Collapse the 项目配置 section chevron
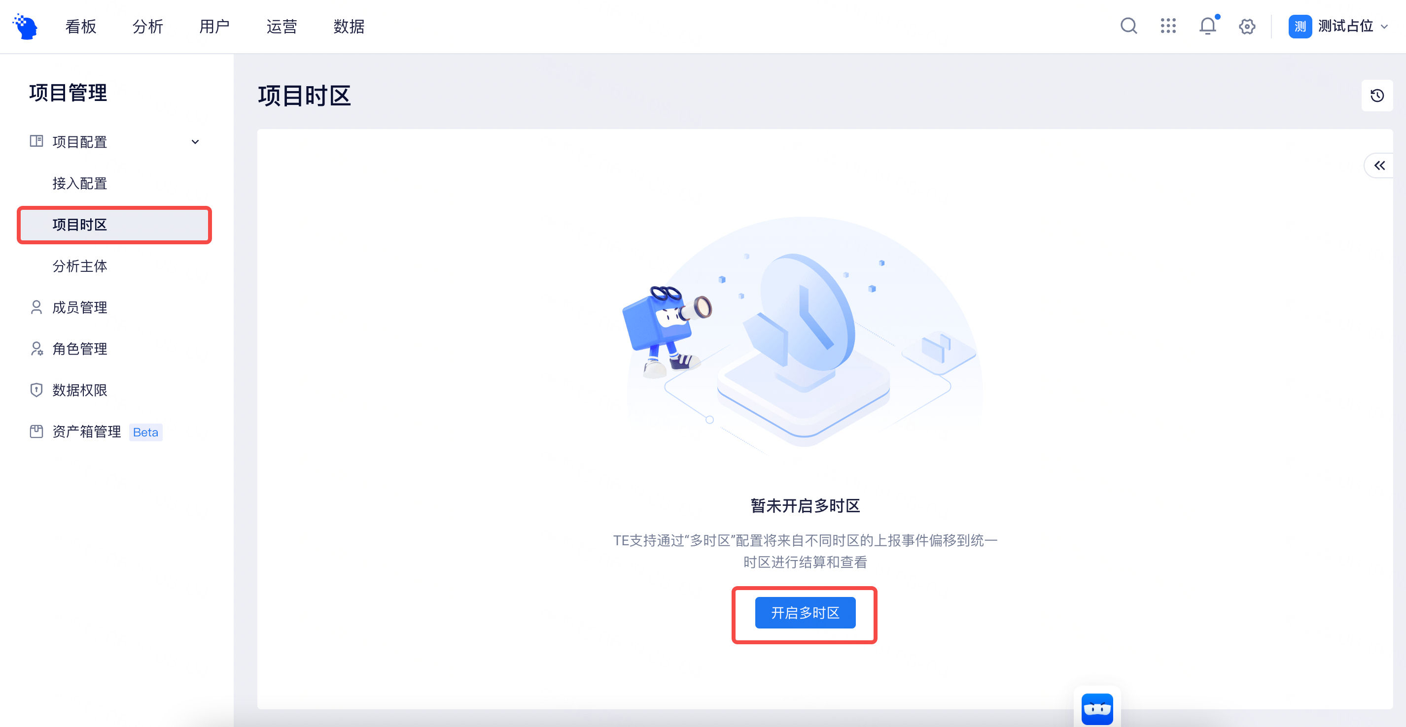The image size is (1406, 727). click(195, 142)
